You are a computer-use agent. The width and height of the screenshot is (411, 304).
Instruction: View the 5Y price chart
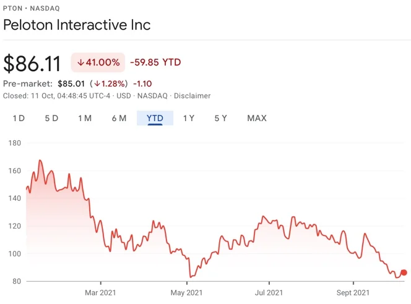click(x=220, y=118)
